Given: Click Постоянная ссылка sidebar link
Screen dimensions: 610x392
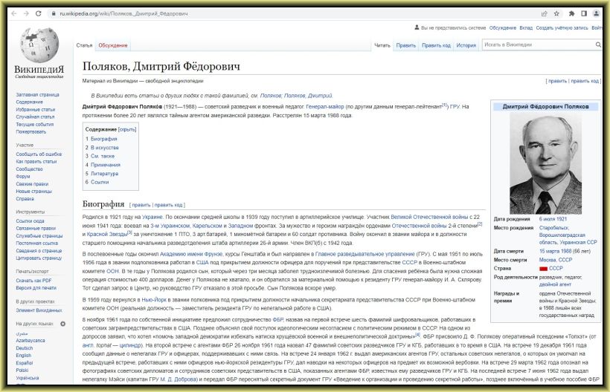Looking at the screenshot, I should (x=36, y=243).
